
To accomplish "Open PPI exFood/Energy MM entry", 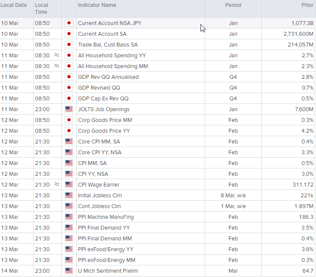I will [x=106, y=260].
